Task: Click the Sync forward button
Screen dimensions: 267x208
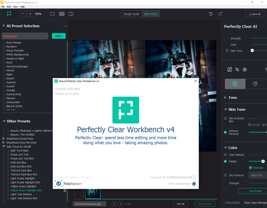Action: click(205, 204)
